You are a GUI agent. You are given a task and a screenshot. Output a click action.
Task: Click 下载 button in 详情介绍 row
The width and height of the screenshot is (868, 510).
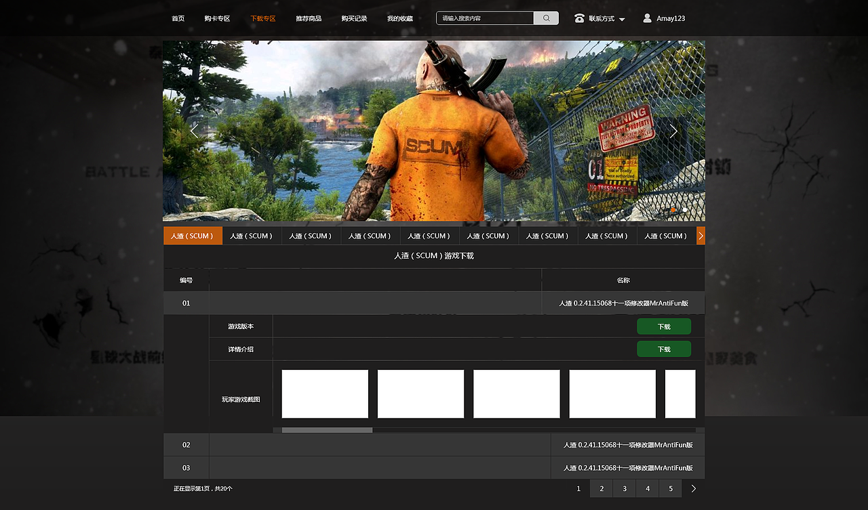pyautogui.click(x=664, y=349)
